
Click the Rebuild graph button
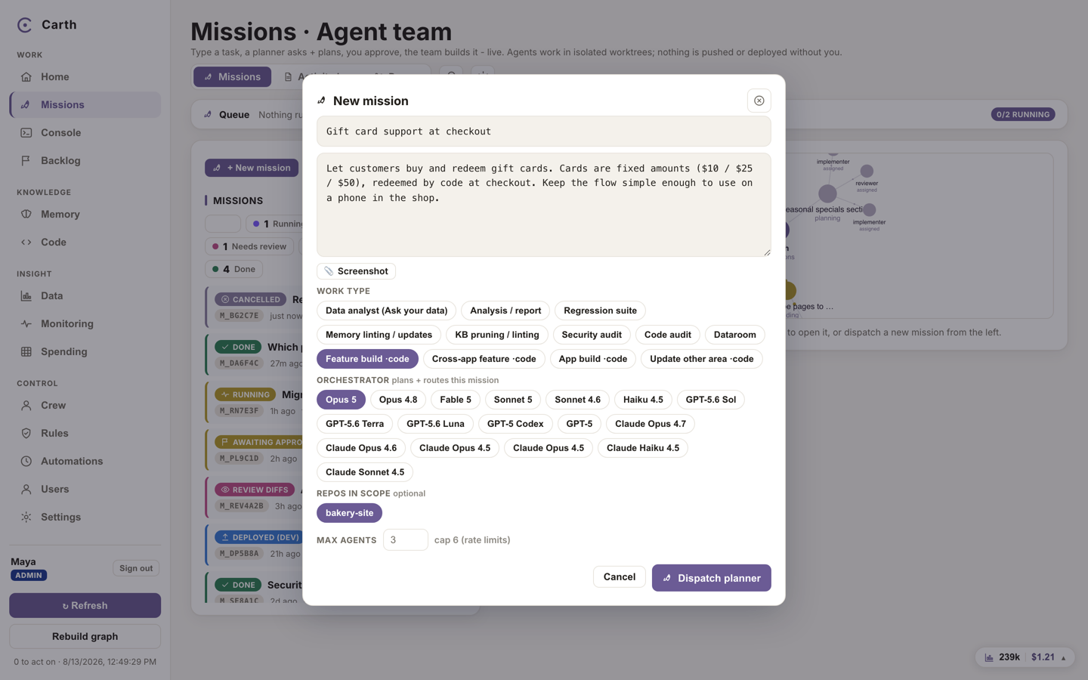[x=85, y=636]
